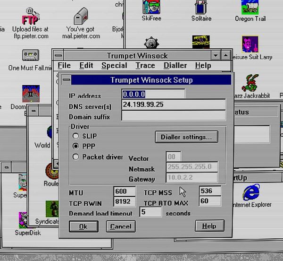This screenshot has width=283, height=261.
Task: Launch Internet Explorer icon
Action: point(251,192)
